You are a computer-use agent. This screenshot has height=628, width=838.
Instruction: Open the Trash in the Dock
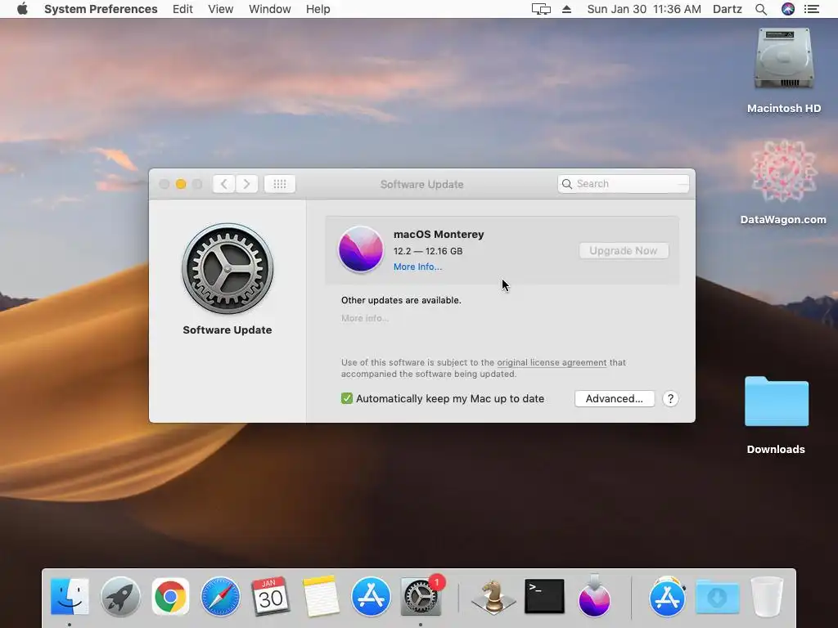768,596
